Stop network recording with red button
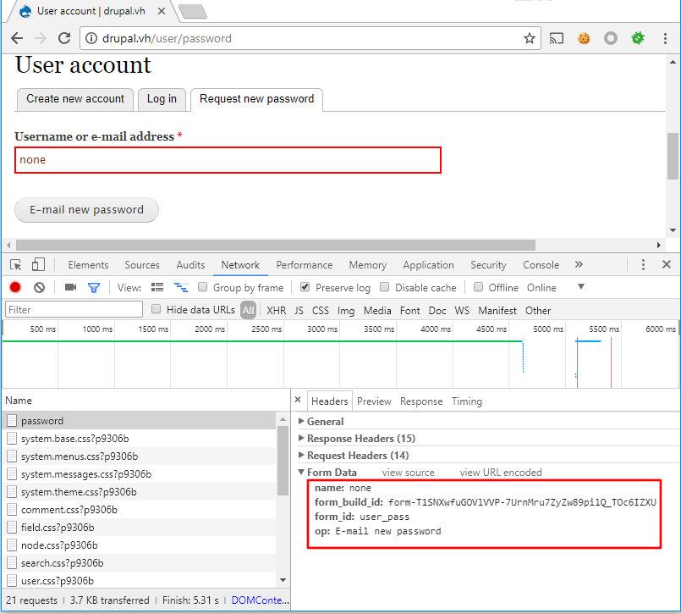 [15, 288]
